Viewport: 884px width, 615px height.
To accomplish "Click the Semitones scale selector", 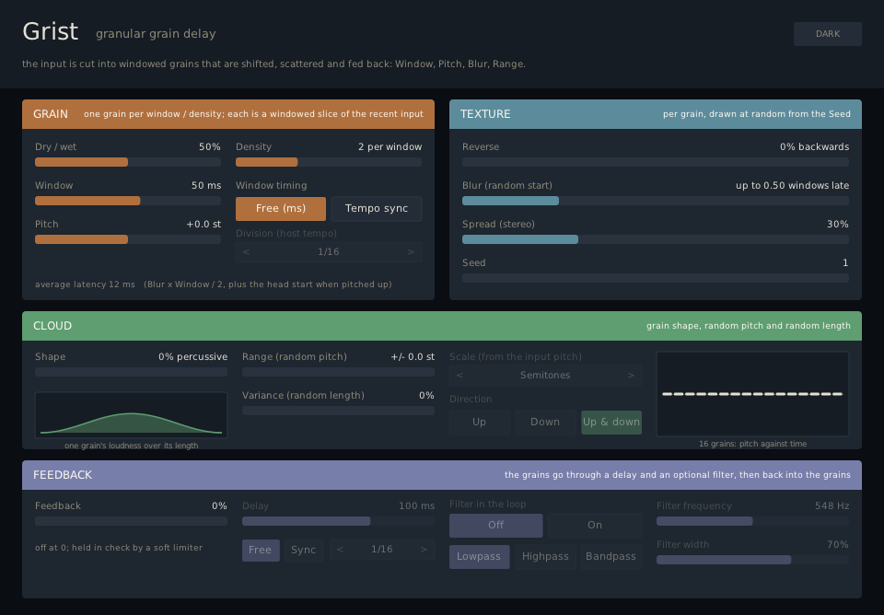I will tap(545, 376).
